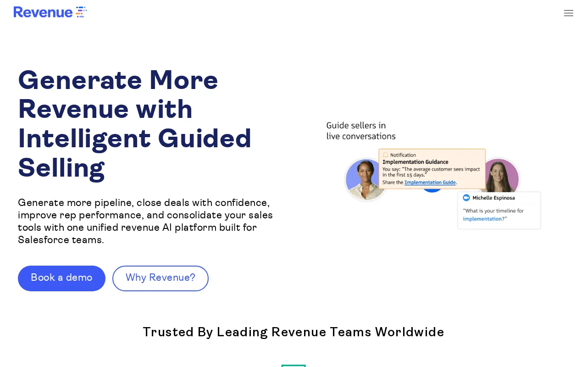587x367 pixels.
Task: Click the notification bell icon
Action: click(386, 155)
